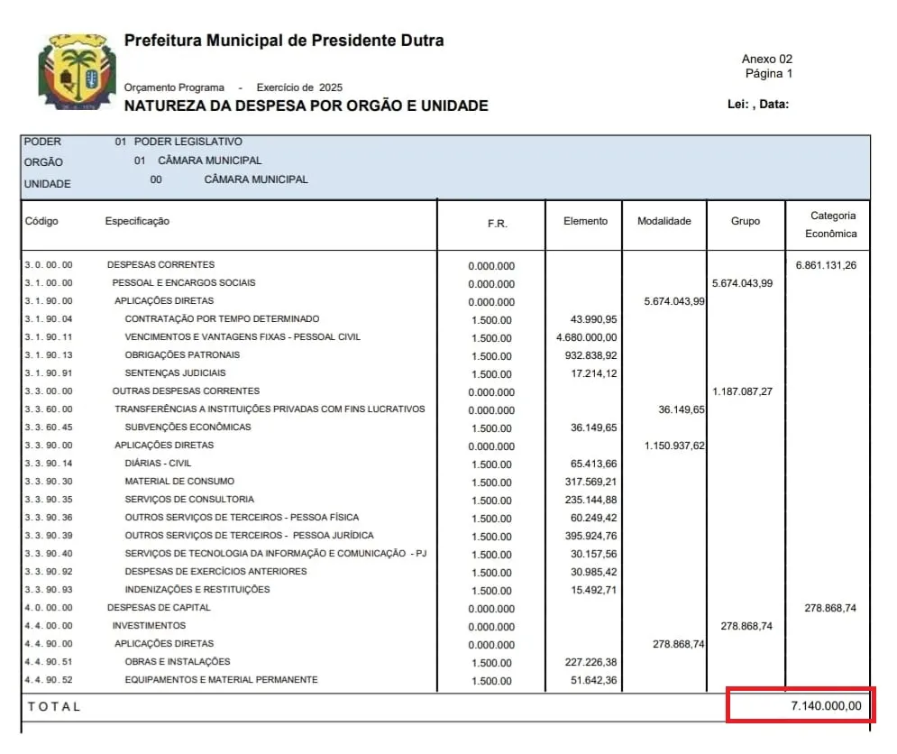Click the value 30.985,42
The image size is (897, 754).
coord(594,572)
